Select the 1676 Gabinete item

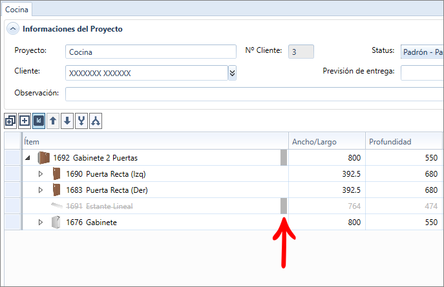(x=92, y=223)
